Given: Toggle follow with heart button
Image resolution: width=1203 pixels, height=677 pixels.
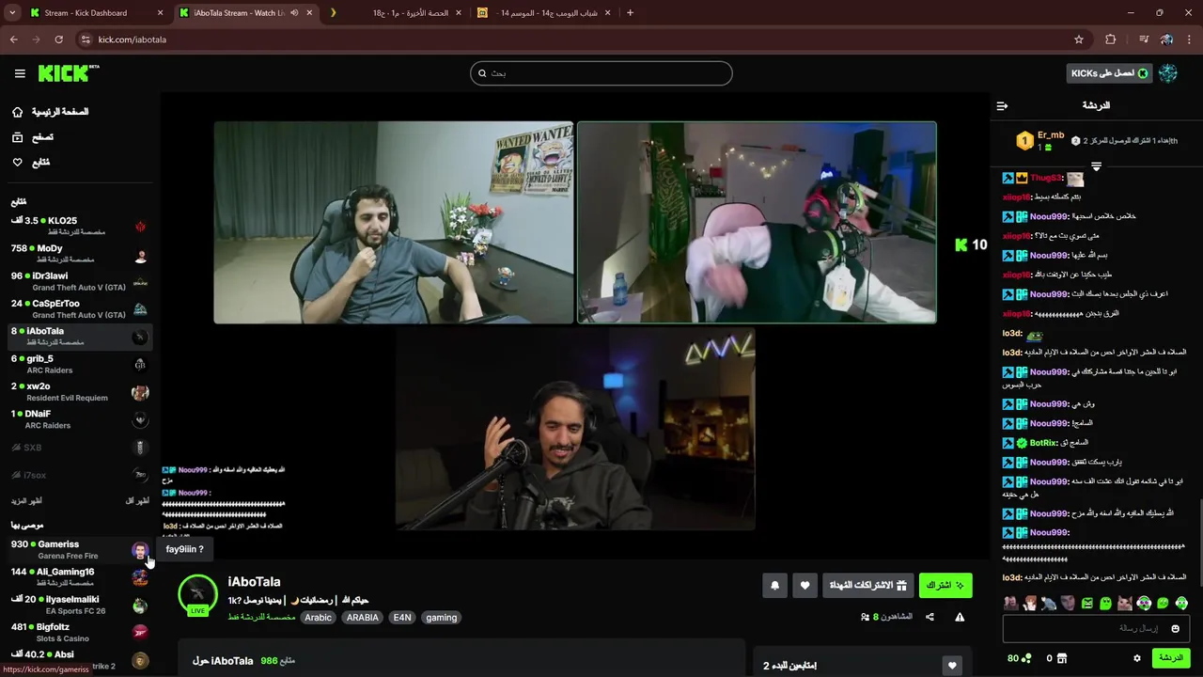Looking at the screenshot, I should click(805, 585).
